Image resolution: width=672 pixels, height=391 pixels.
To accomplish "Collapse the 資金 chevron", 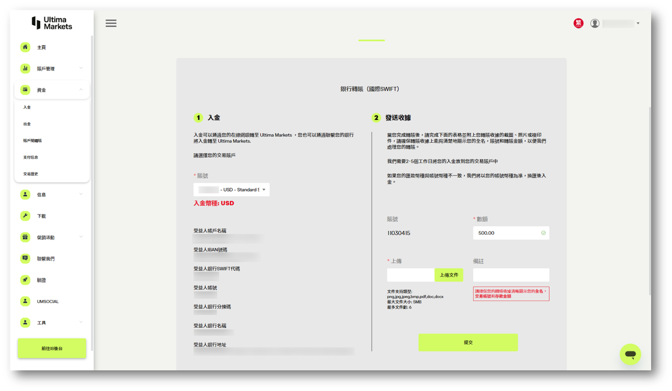I will click(81, 89).
